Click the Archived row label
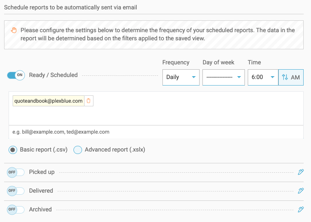Image resolution: width=311 pixels, height=222 pixels. point(40,209)
